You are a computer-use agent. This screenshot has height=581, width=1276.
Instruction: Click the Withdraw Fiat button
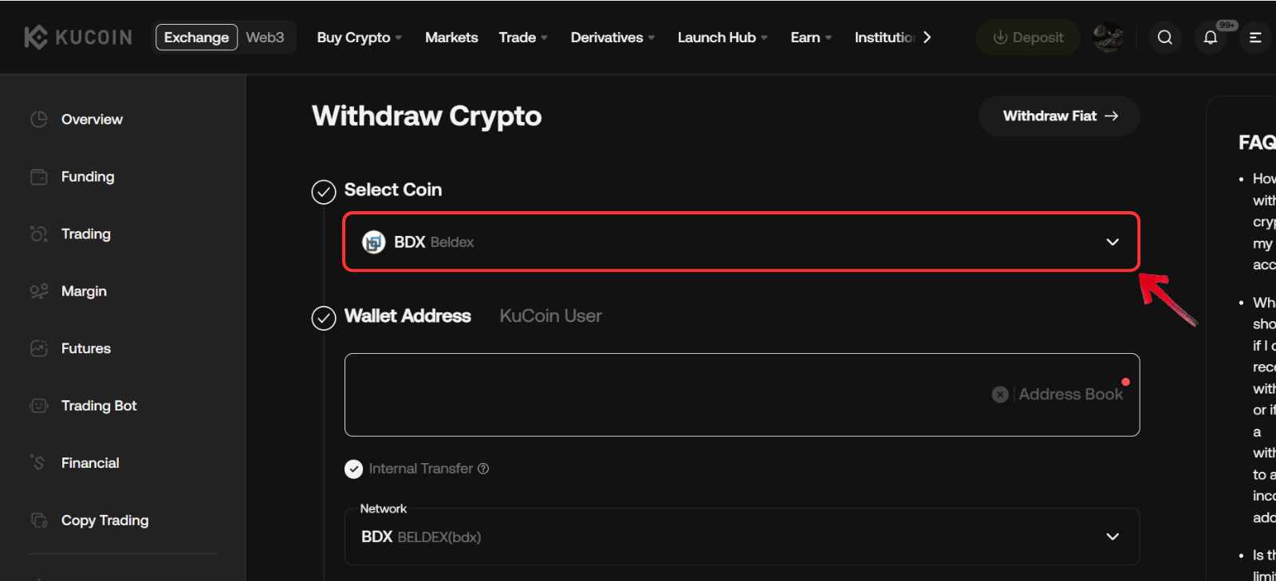[1058, 116]
